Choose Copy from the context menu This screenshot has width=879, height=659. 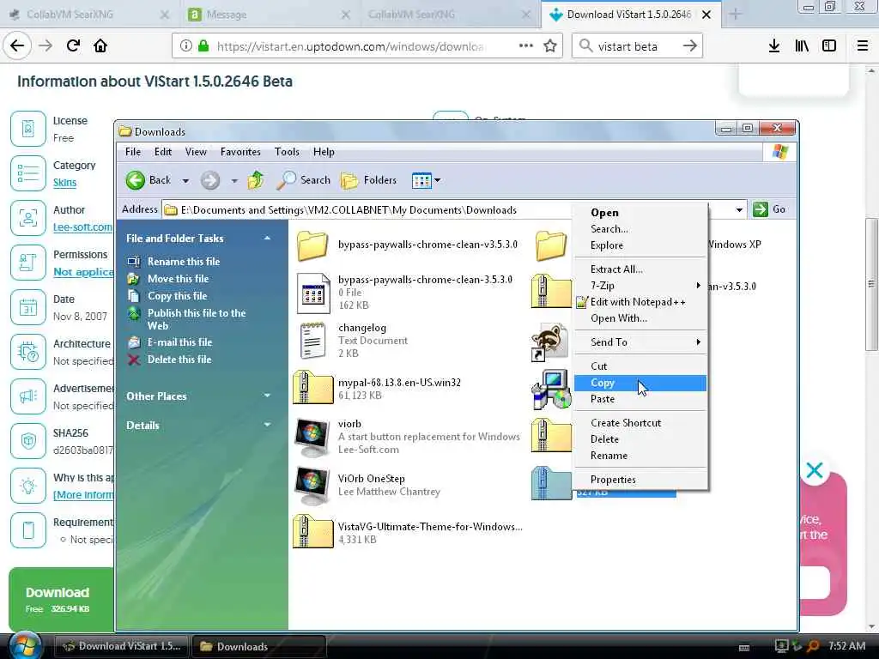pos(640,383)
